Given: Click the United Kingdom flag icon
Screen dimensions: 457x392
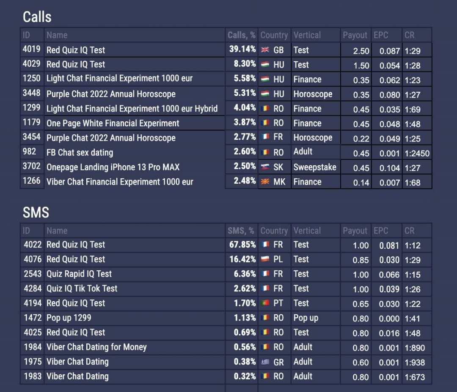Looking at the screenshot, I should click(x=265, y=50).
